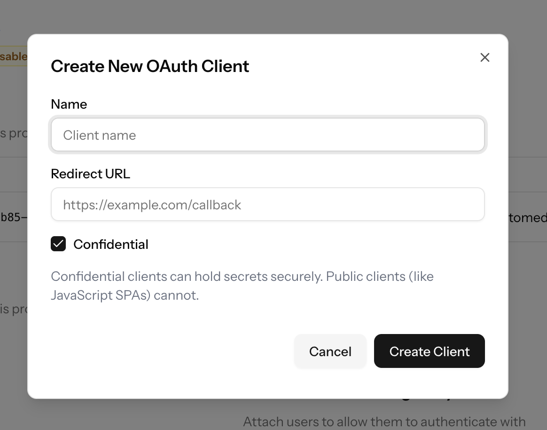Click the truncated "is pro" text at left edge
This screenshot has height=430, width=547.
(x=13, y=310)
